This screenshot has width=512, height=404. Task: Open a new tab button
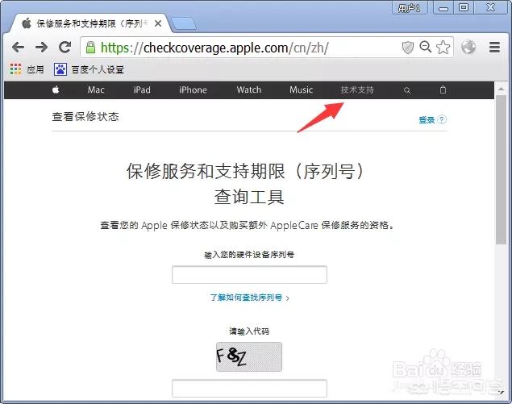coord(184,24)
